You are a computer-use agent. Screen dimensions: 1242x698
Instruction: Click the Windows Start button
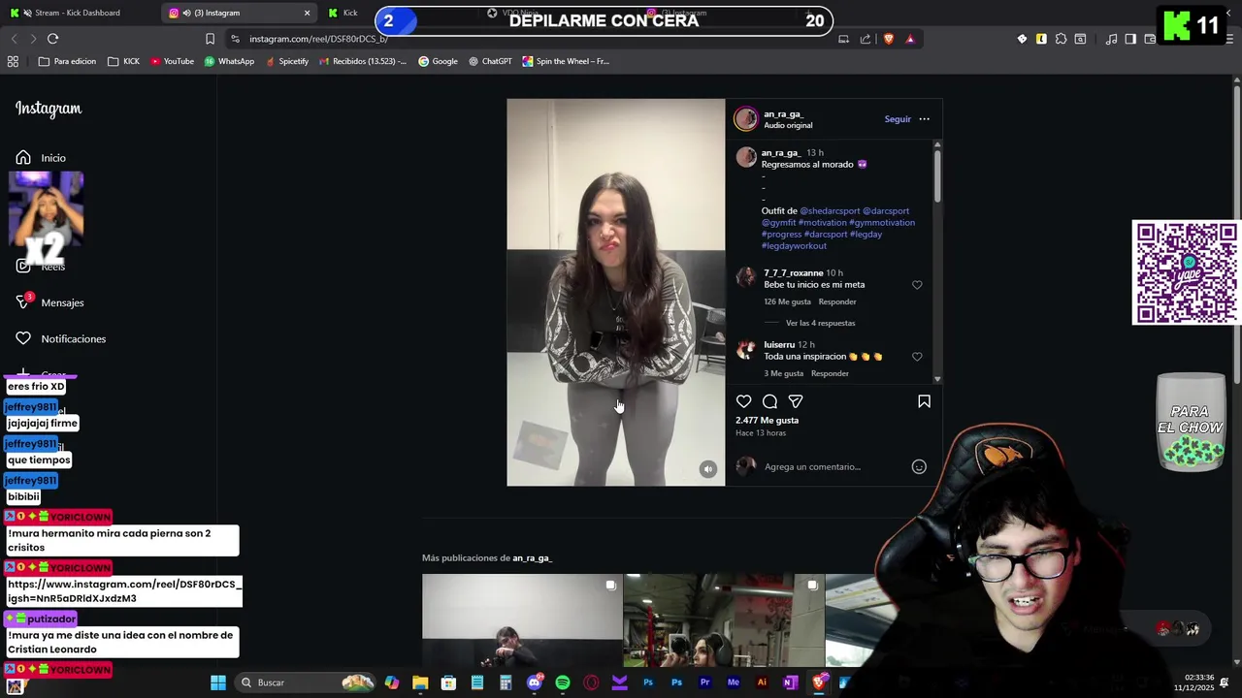pyautogui.click(x=218, y=682)
